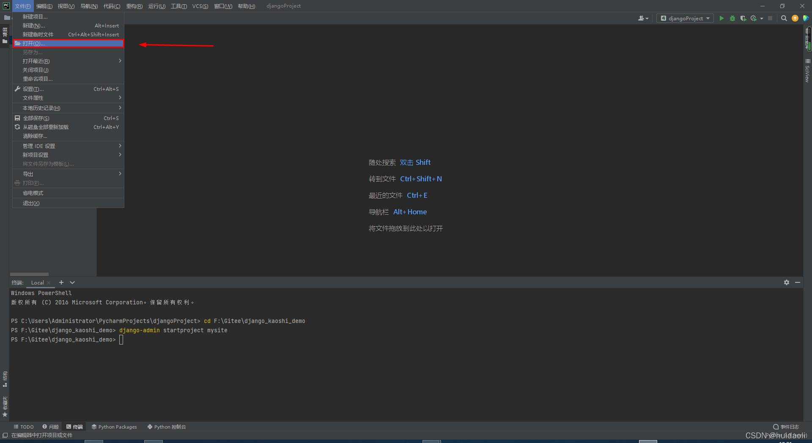The image size is (812, 443).
Task: Open Event Log in the status bar
Action: pos(786,427)
